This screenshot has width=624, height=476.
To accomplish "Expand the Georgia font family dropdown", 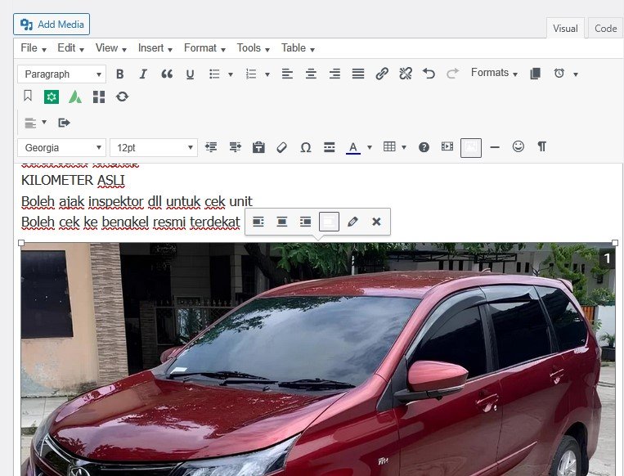I will pos(62,147).
